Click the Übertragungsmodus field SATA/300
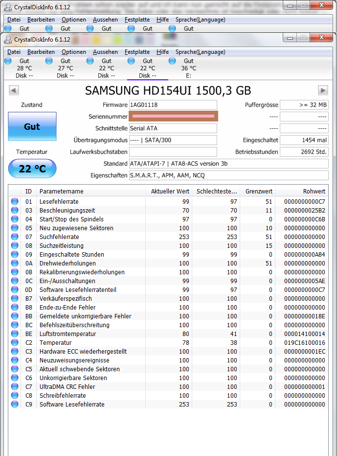This screenshot has width=337, height=456. click(173, 140)
